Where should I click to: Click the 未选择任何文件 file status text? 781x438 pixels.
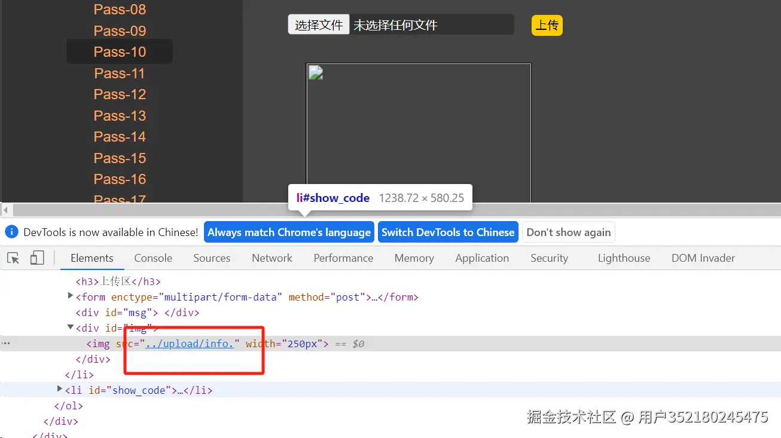[395, 25]
